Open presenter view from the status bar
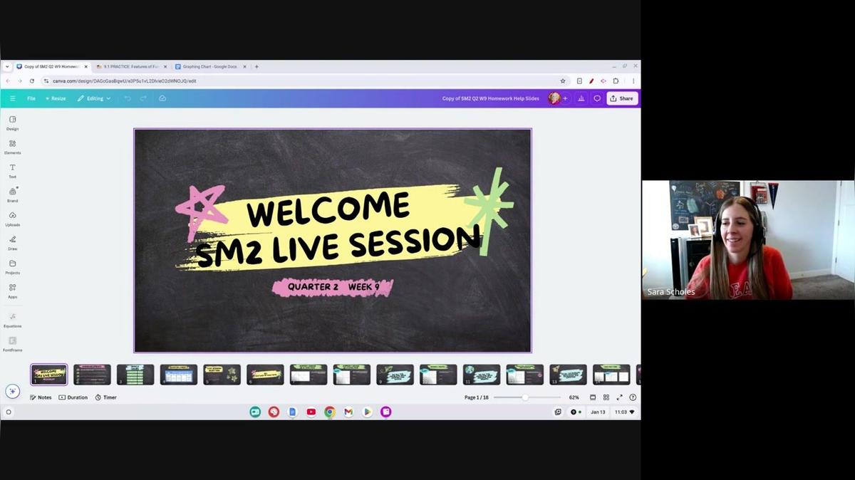Screen dimensions: 855x480 tap(592, 397)
